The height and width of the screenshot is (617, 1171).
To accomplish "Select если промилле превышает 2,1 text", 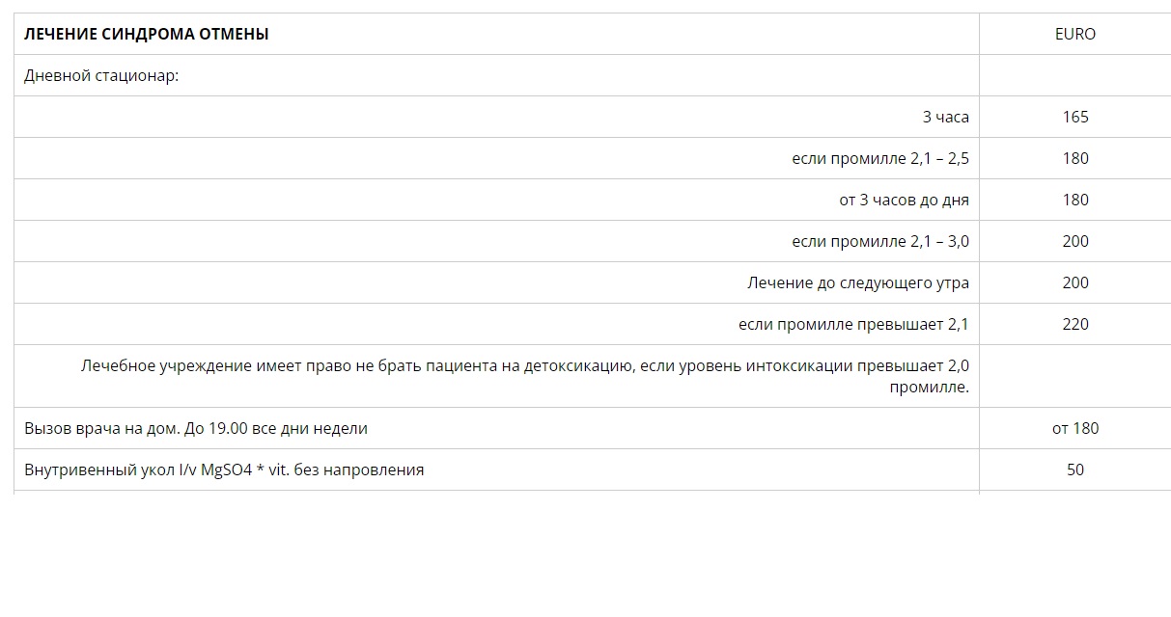I will [853, 324].
